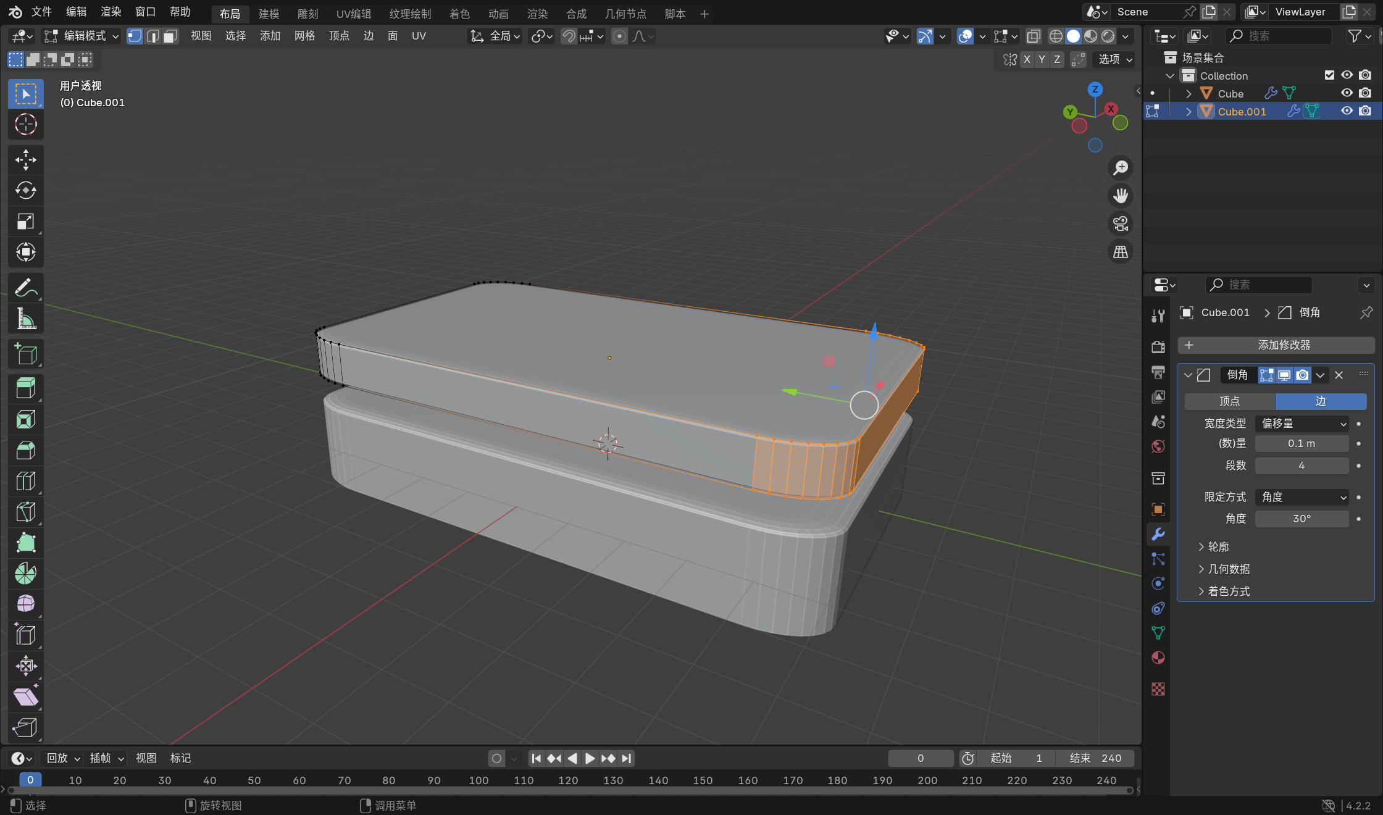Toggle camera view button
The height and width of the screenshot is (815, 1383).
click(1120, 224)
